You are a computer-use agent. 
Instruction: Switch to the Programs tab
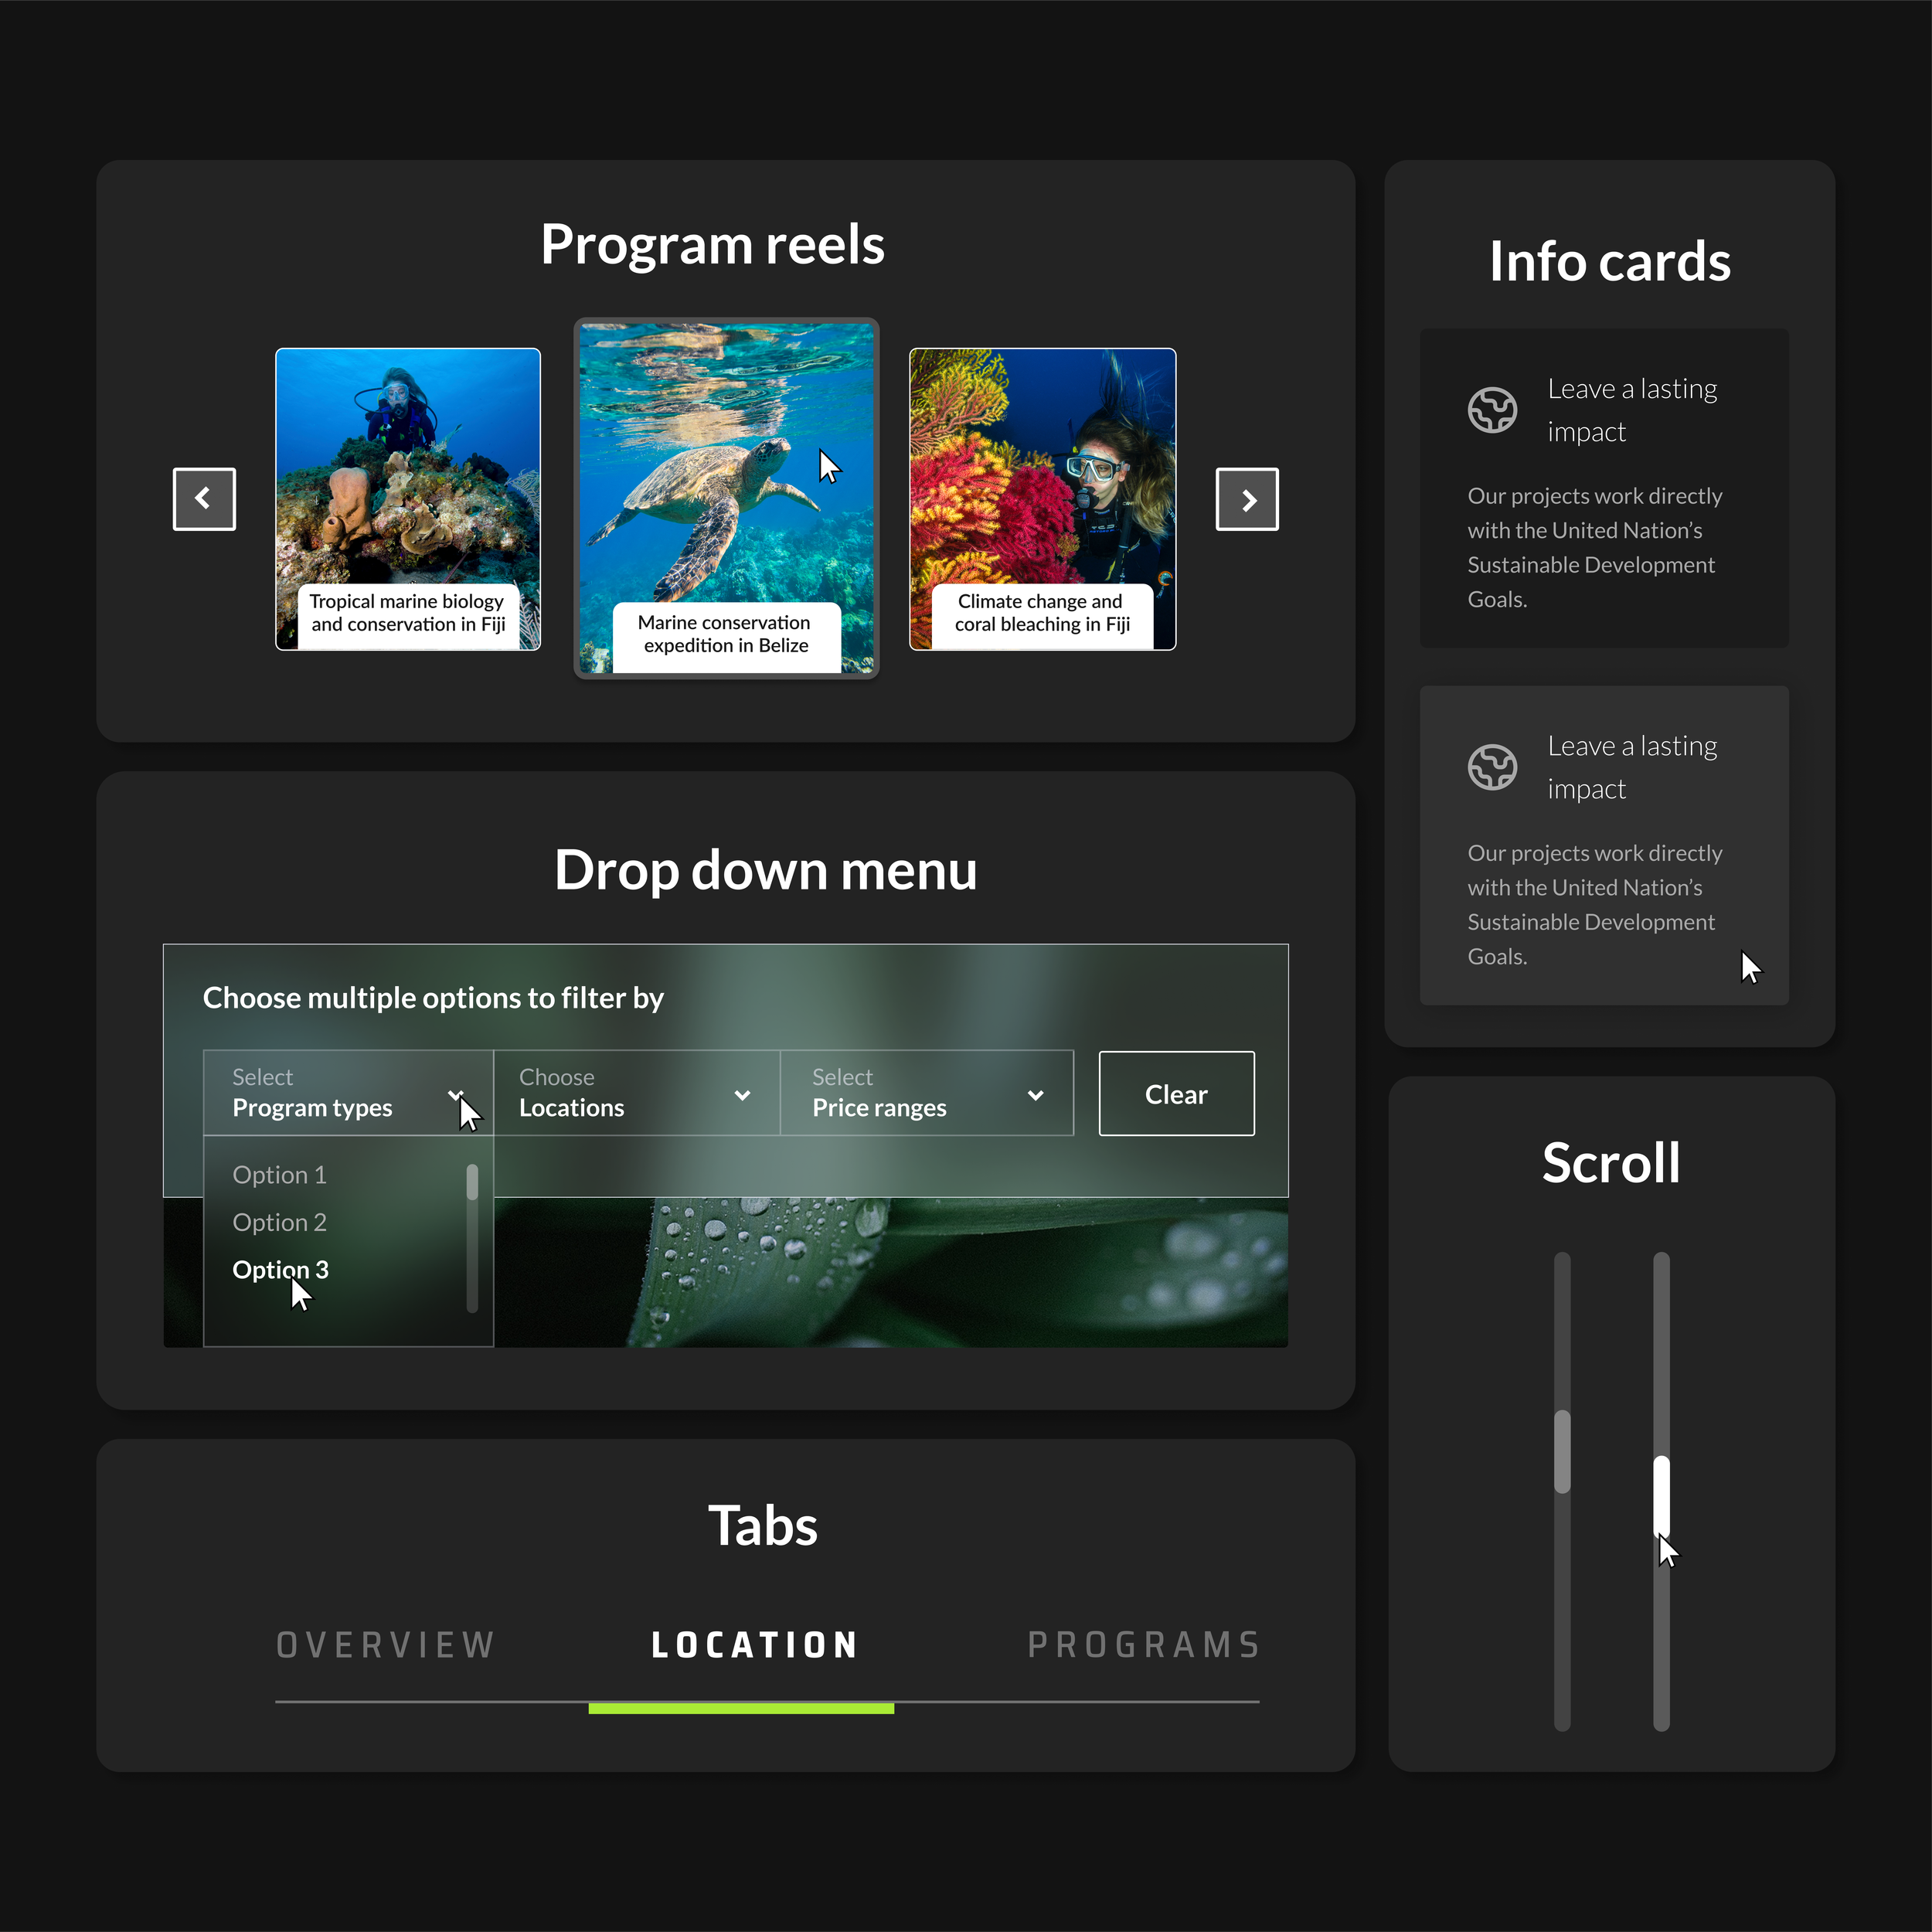point(1143,1645)
